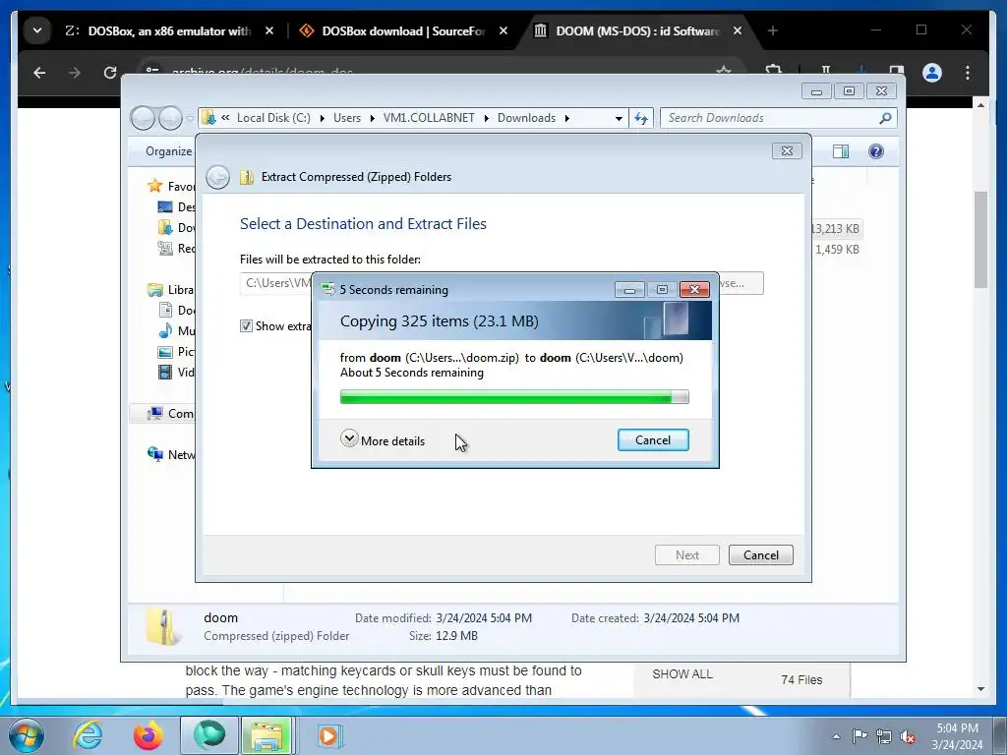Click Action Center flag tray icon
This screenshot has width=1007, height=755.
(x=859, y=735)
